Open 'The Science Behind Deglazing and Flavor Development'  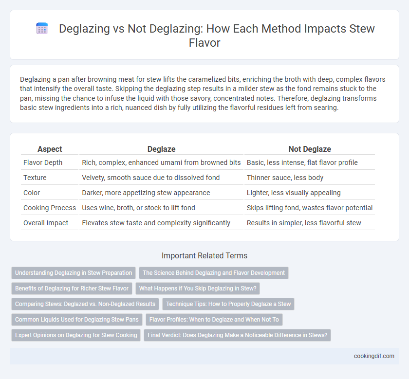(x=214, y=273)
